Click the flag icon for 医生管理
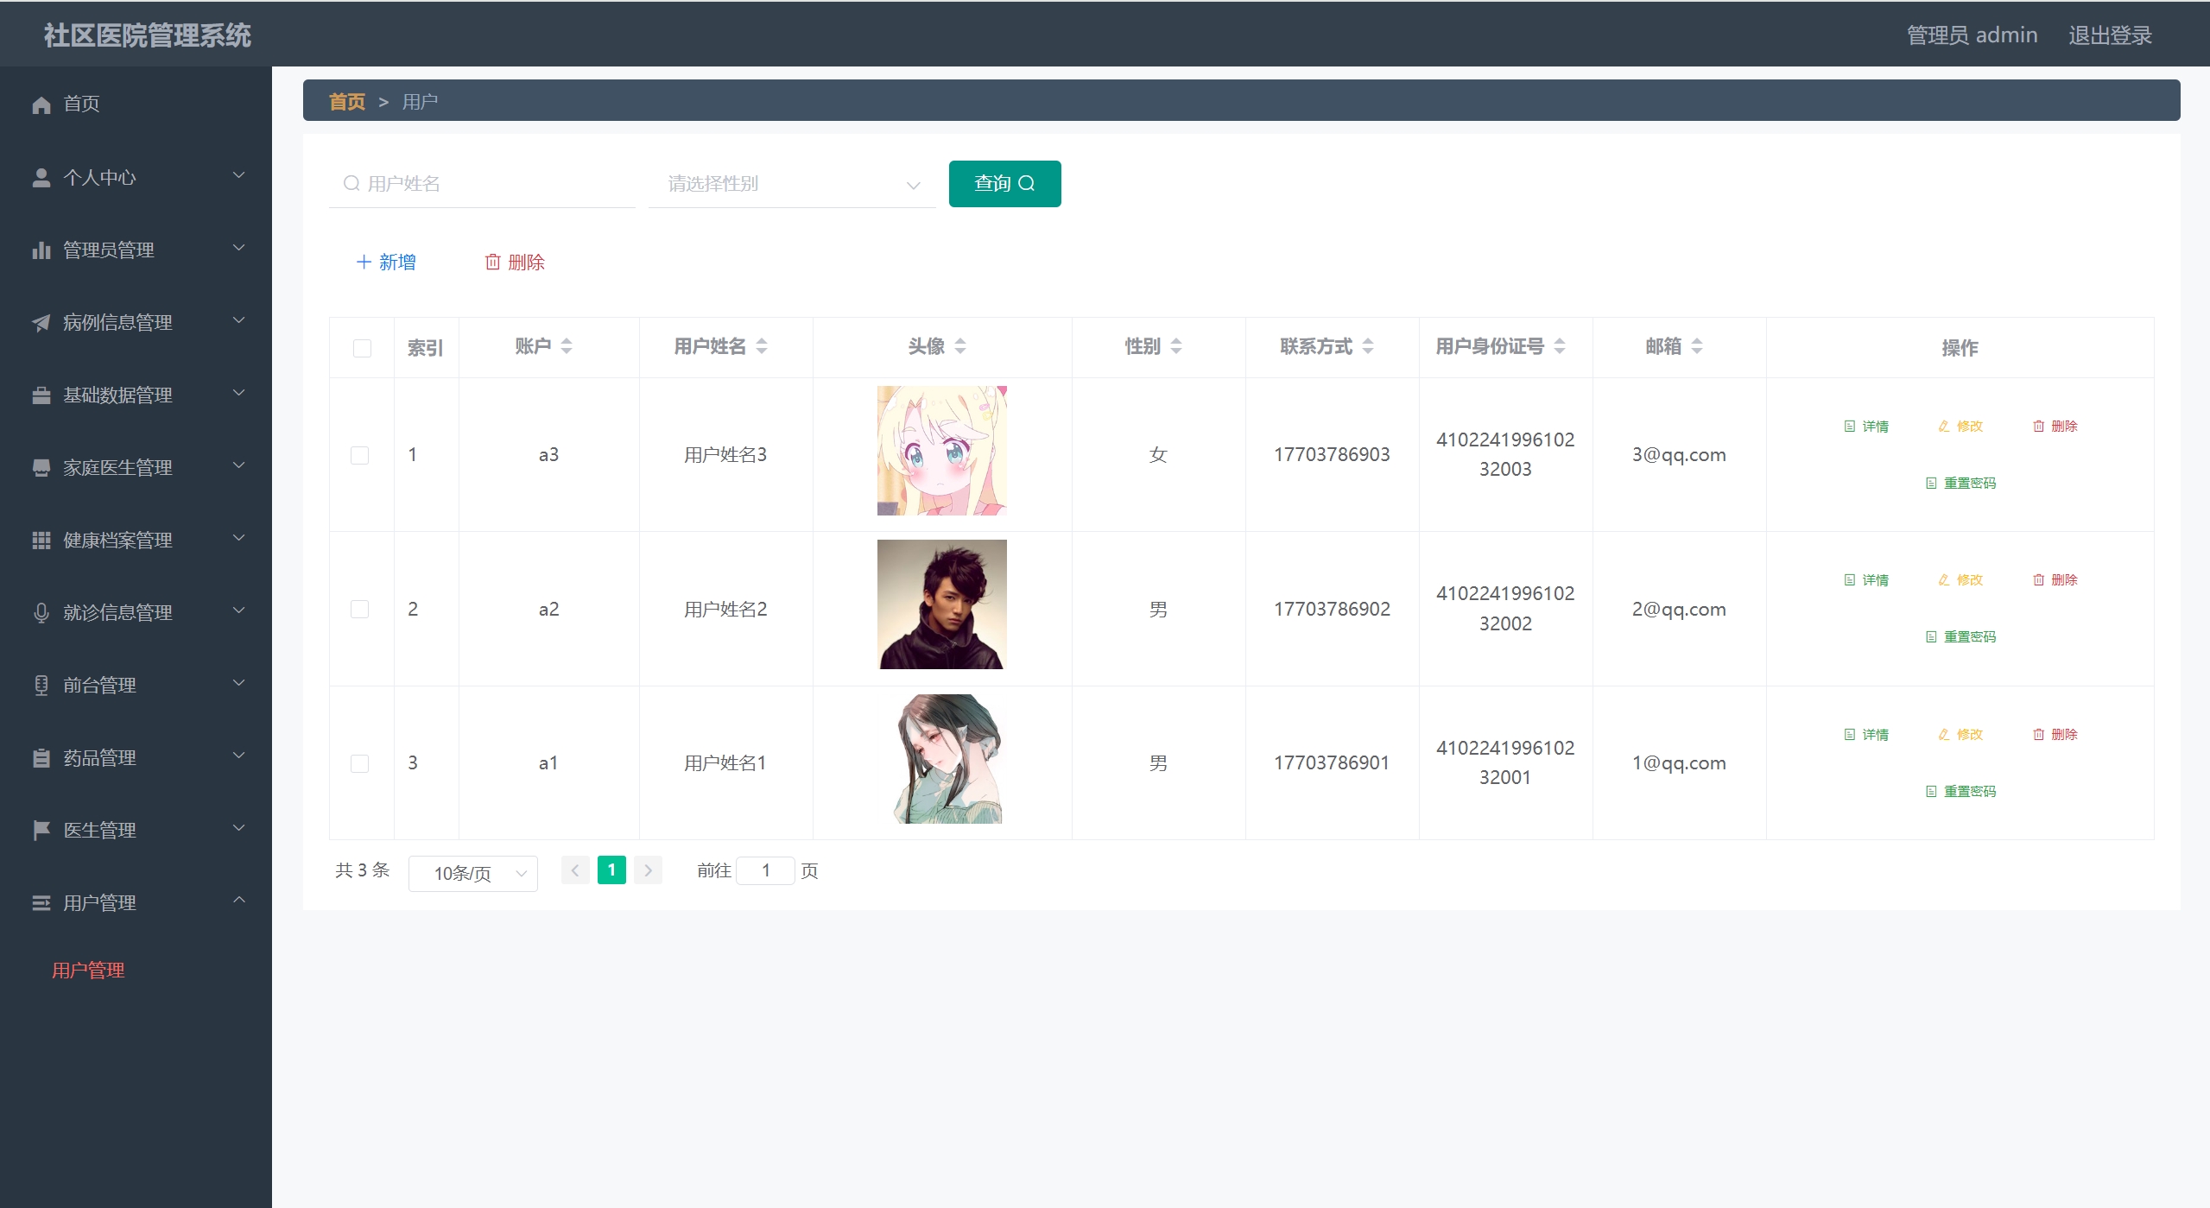Image resolution: width=2210 pixels, height=1208 pixels. (41, 831)
